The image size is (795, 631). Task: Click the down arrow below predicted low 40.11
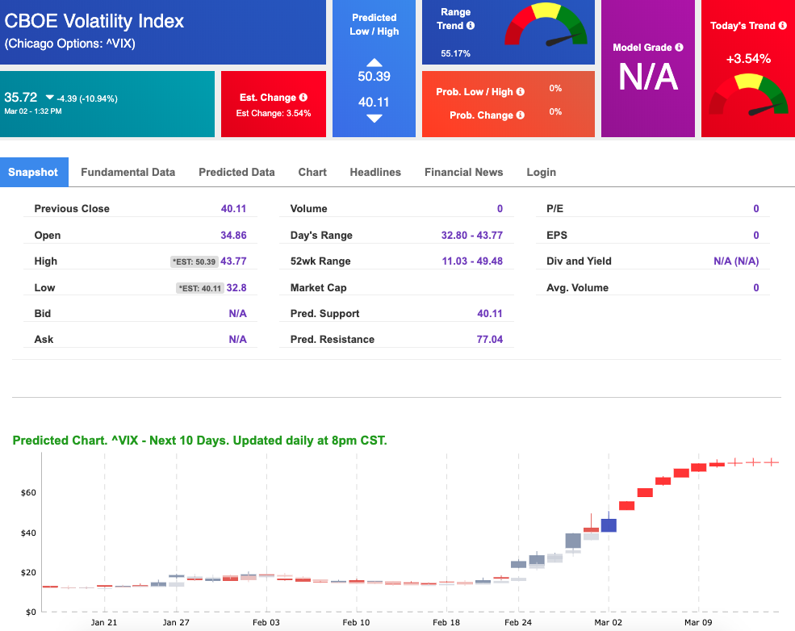[374, 119]
